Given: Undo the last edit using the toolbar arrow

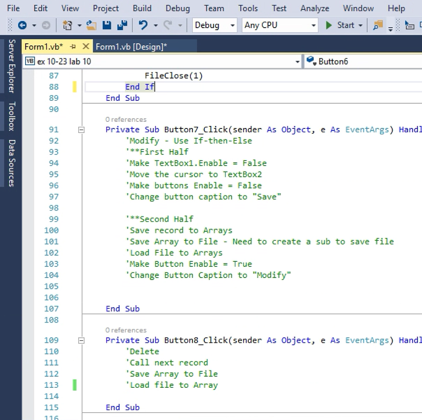Looking at the screenshot, I should point(143,26).
